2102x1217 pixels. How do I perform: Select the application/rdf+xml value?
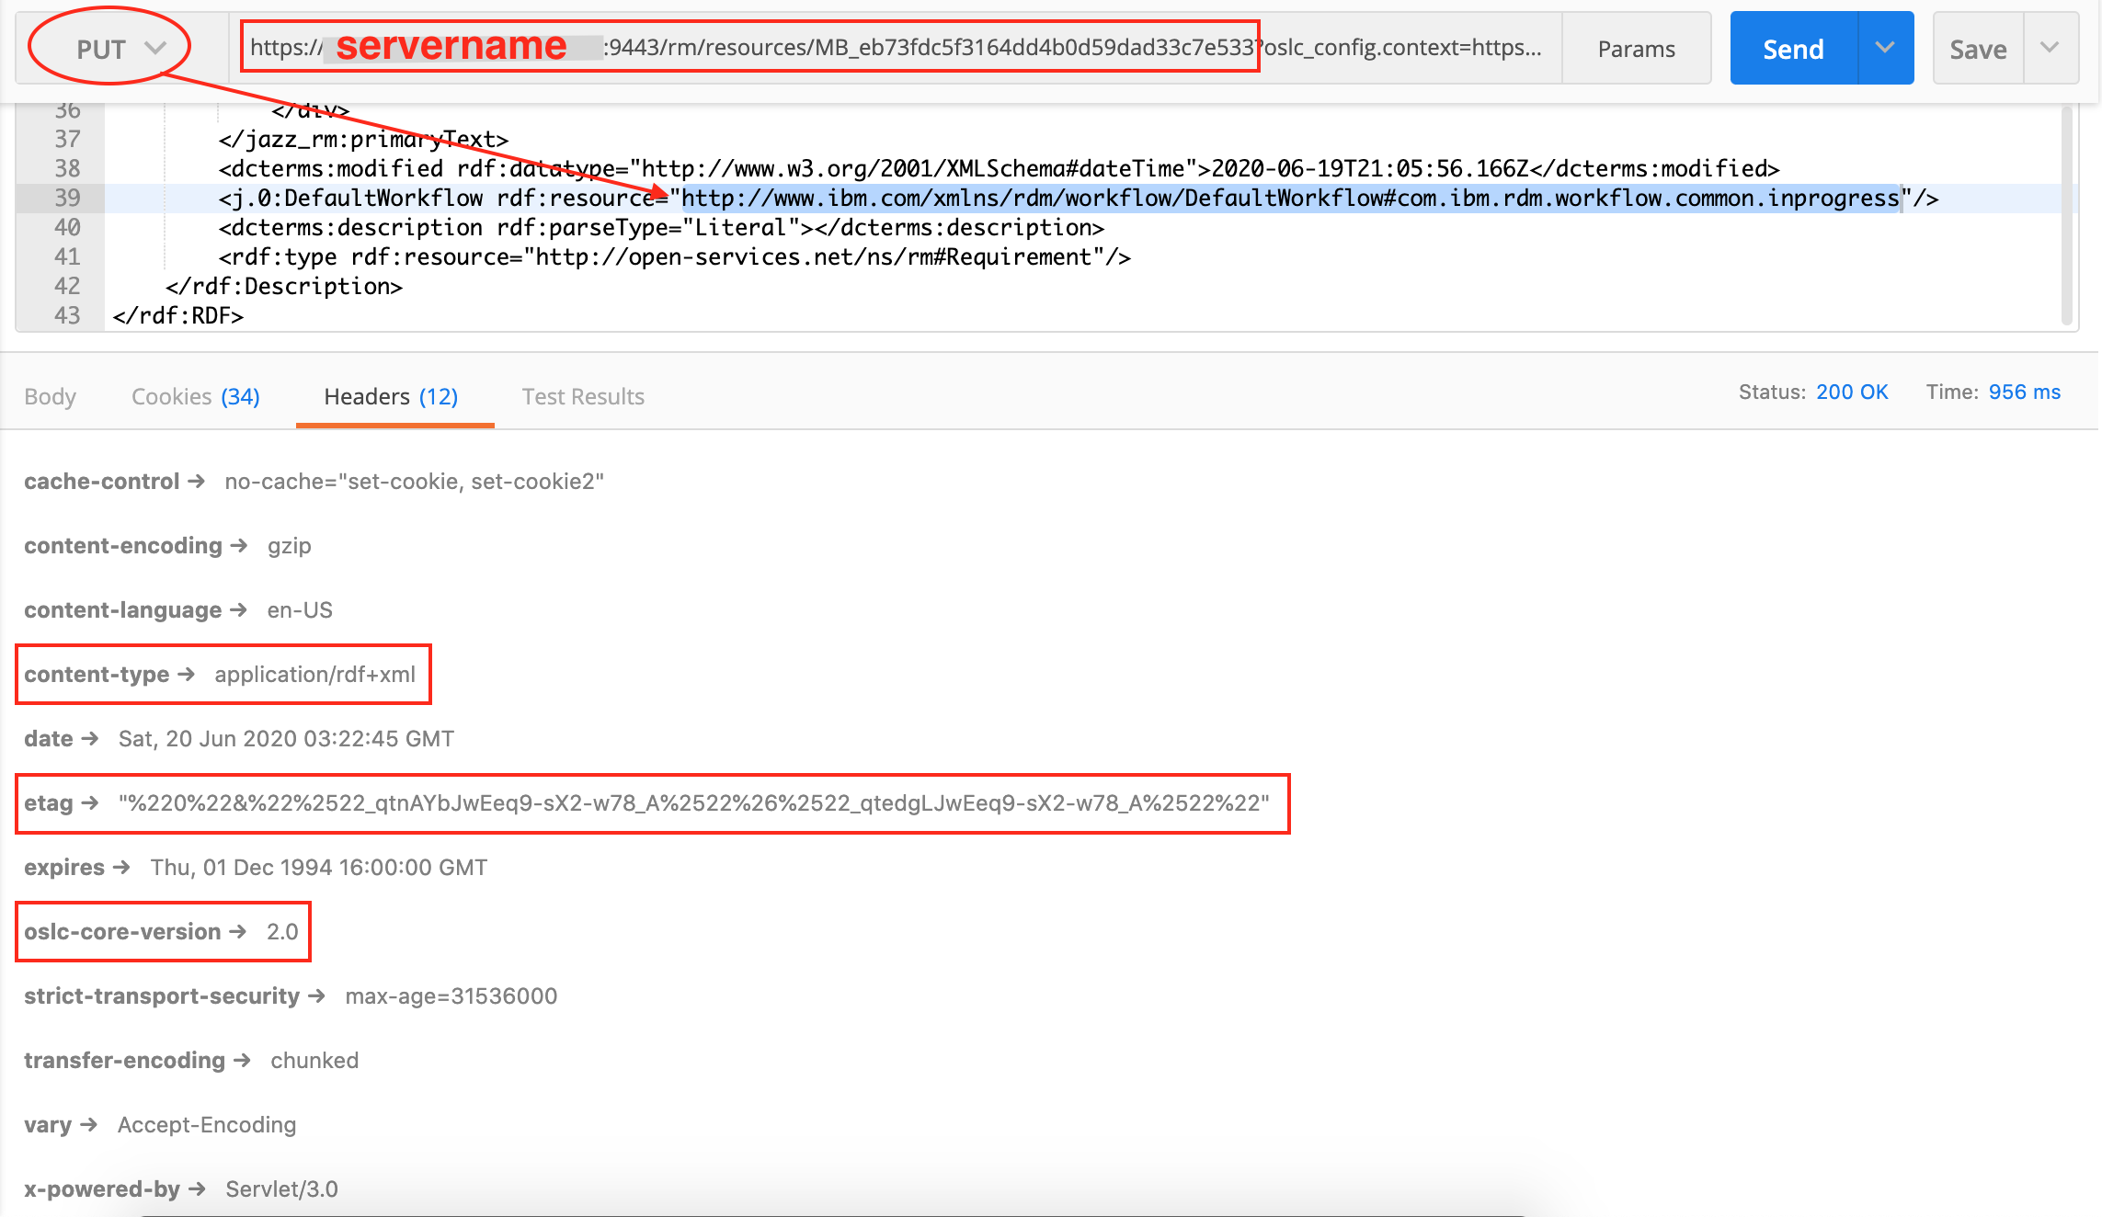click(315, 675)
